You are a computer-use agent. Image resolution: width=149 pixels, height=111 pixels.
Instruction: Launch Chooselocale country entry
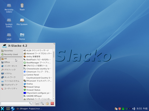tap(38, 69)
